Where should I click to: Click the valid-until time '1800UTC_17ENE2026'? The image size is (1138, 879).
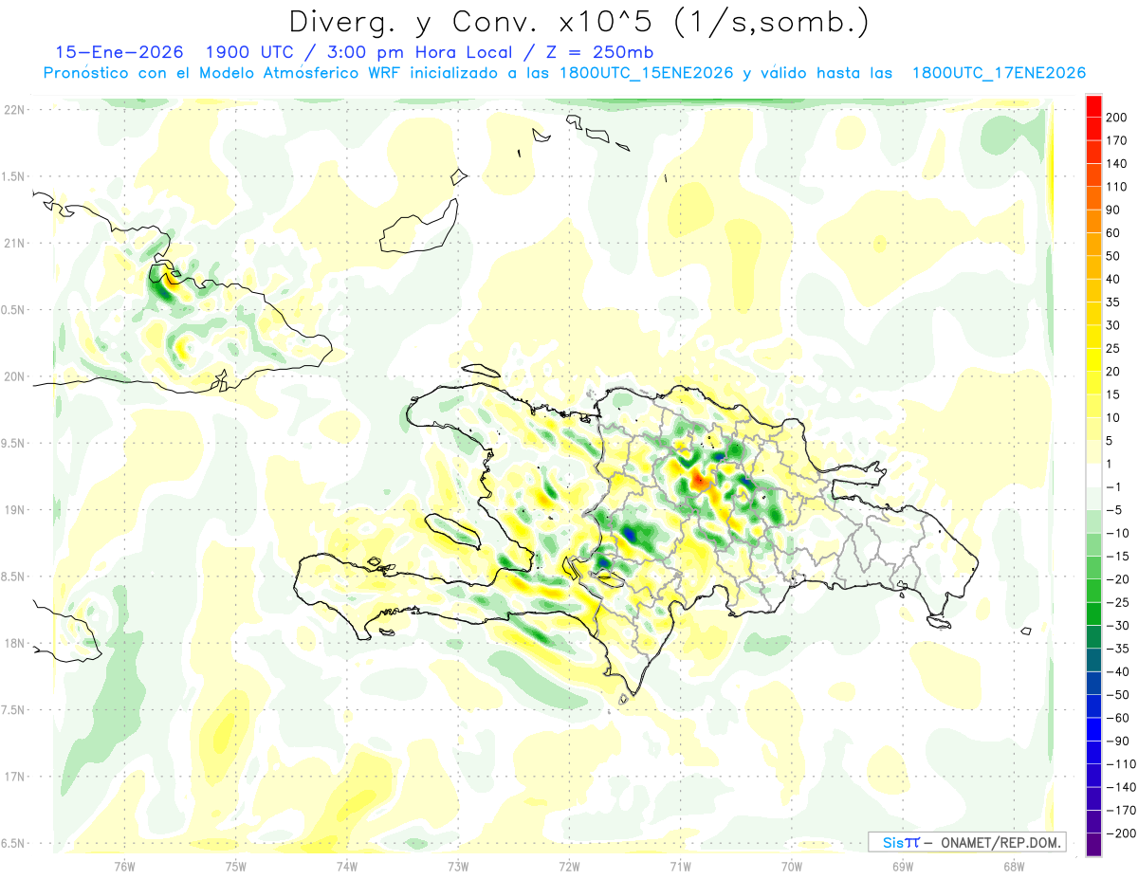pyautogui.click(x=999, y=73)
